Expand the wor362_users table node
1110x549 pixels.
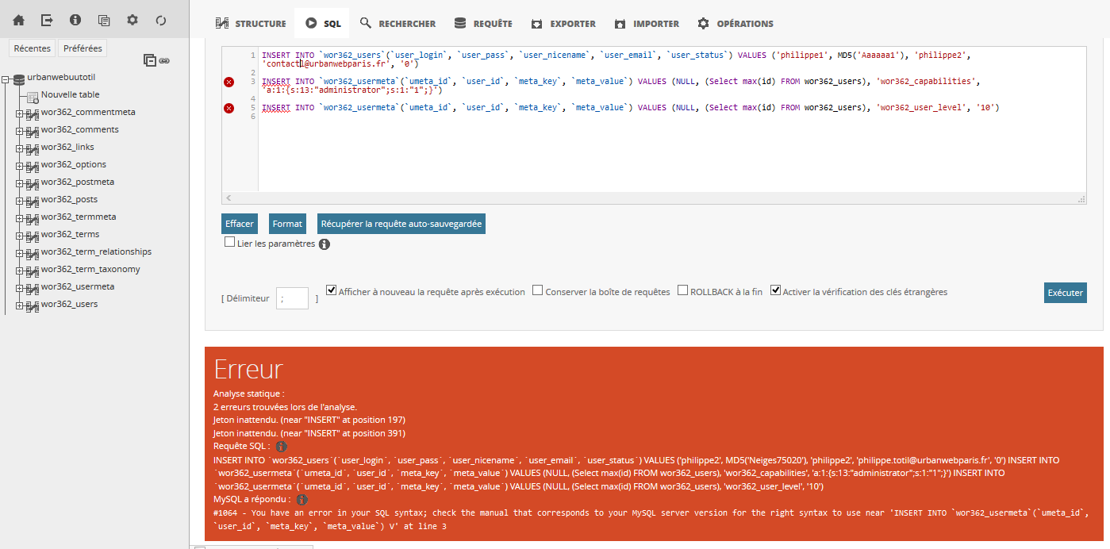[19, 305]
